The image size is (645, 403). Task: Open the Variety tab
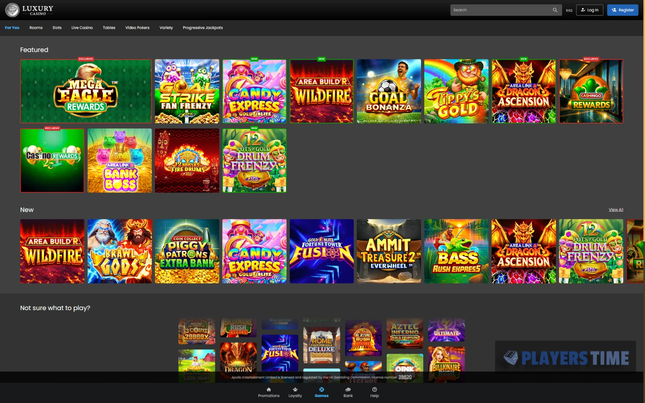coord(166,28)
